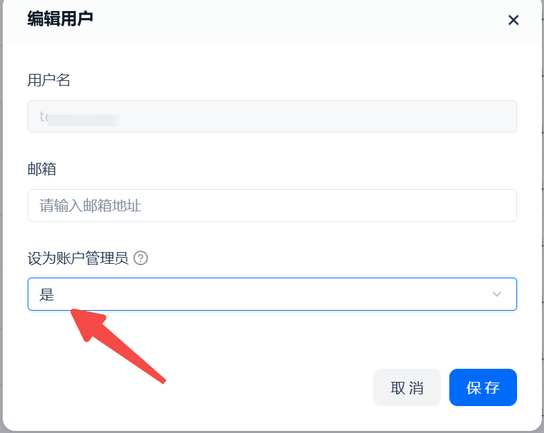
Task: Expand the chevron arrow in admin dropdown
Action: (496, 294)
